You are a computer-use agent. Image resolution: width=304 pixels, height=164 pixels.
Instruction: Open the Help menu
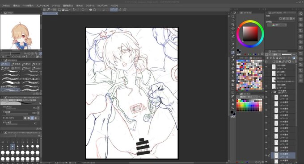(x=114, y=6)
